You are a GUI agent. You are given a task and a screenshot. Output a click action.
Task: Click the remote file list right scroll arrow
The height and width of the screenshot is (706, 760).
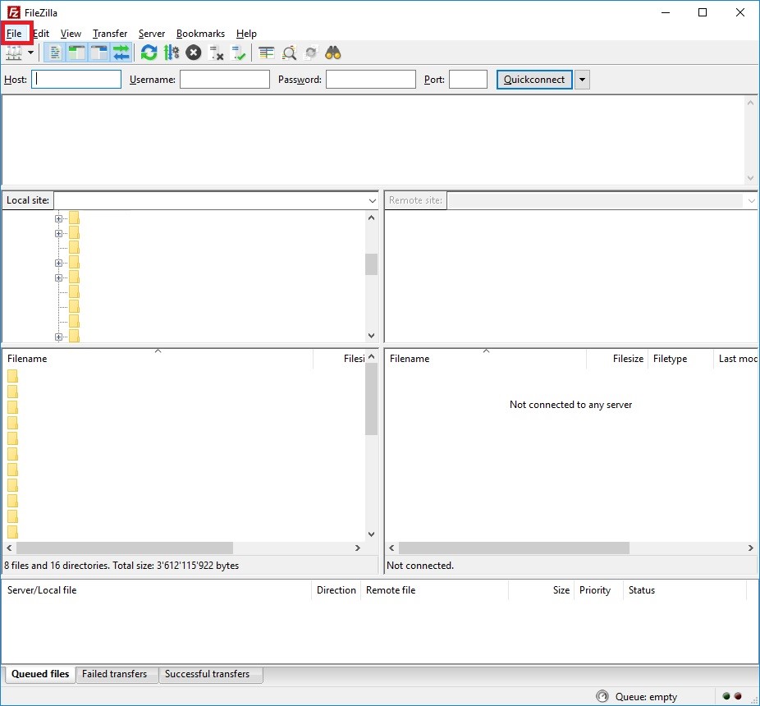[750, 548]
